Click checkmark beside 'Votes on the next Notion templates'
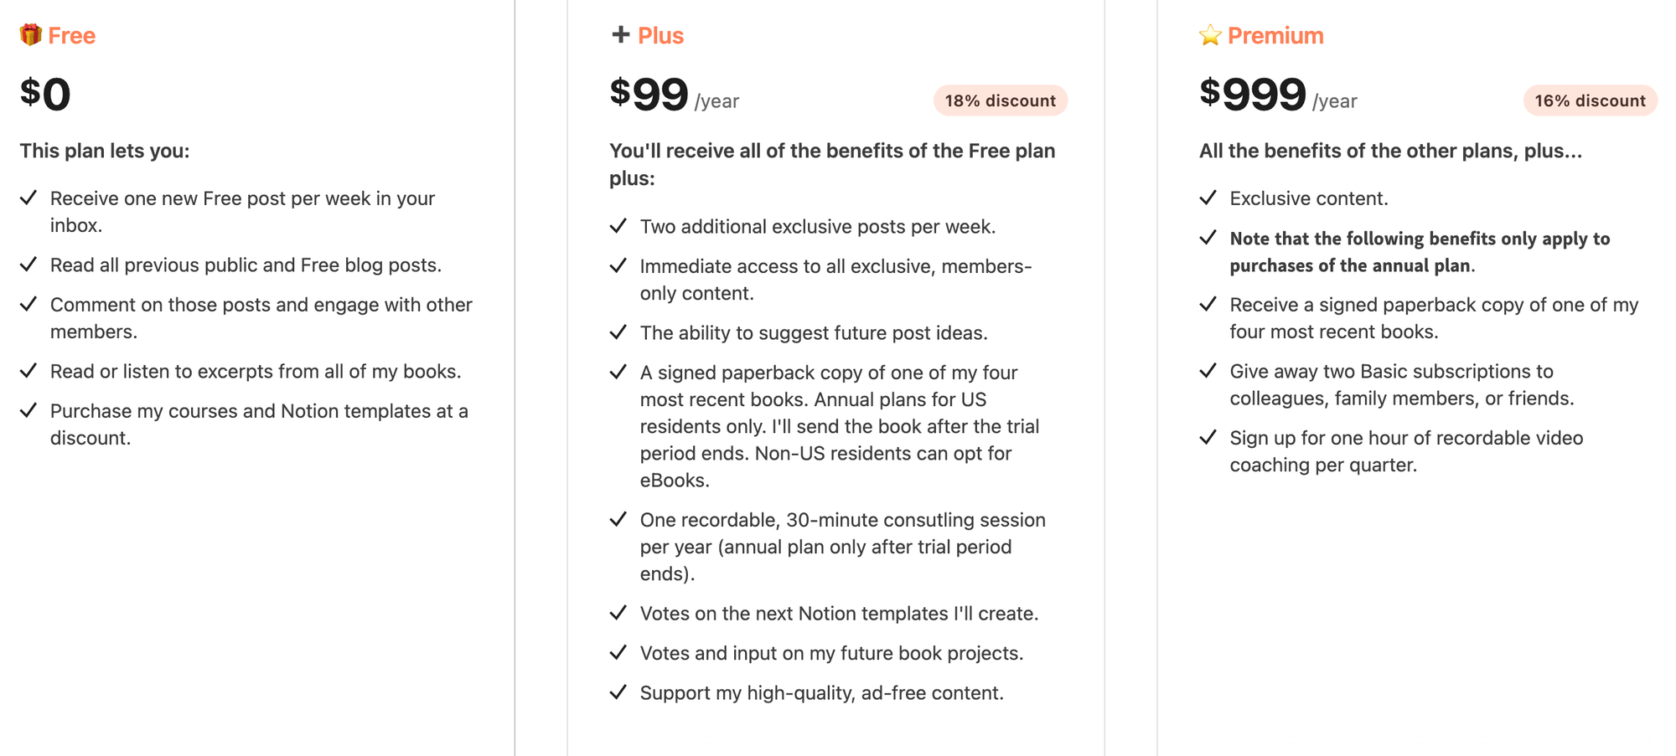The image size is (1676, 756). 618,613
